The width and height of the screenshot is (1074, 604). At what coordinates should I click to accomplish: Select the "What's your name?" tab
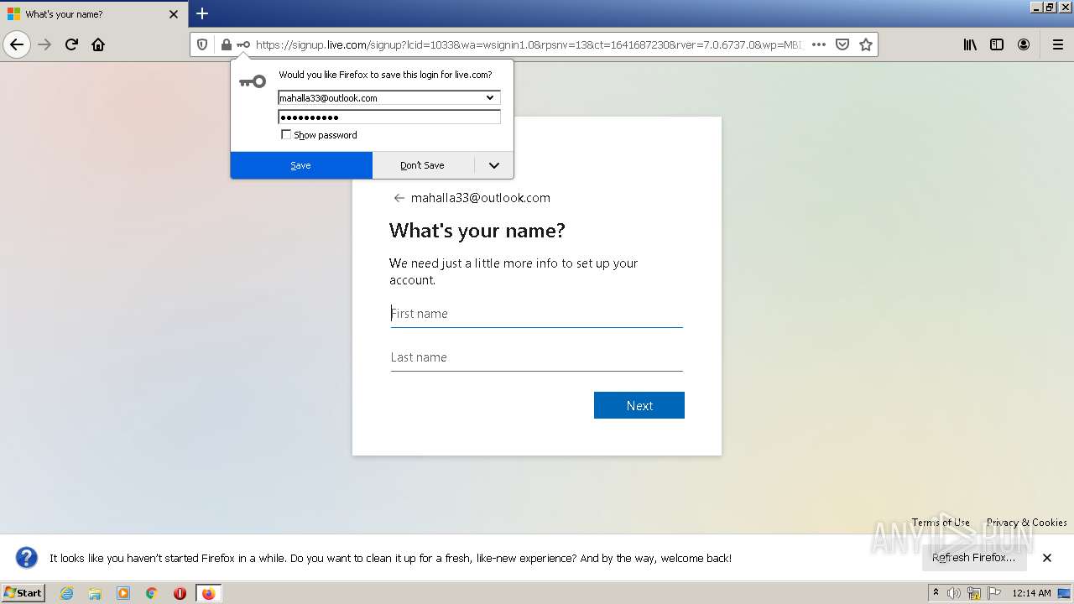[x=94, y=14]
